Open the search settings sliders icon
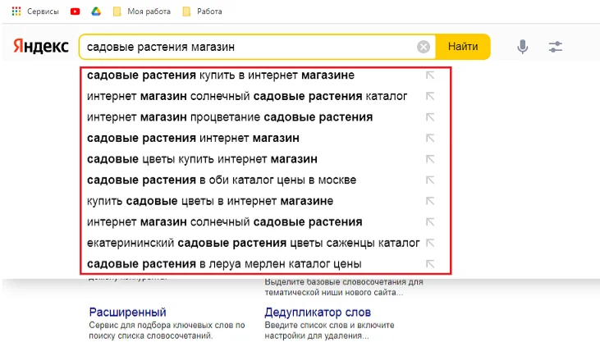 555,47
